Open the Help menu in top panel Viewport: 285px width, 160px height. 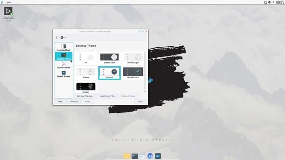tap(9, 2)
